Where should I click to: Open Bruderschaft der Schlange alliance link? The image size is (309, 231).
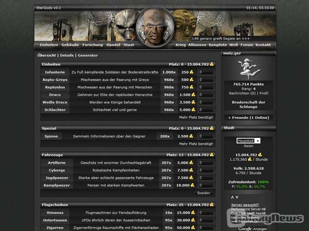coord(249,105)
